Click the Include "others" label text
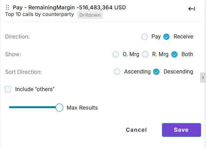 (x=35, y=89)
